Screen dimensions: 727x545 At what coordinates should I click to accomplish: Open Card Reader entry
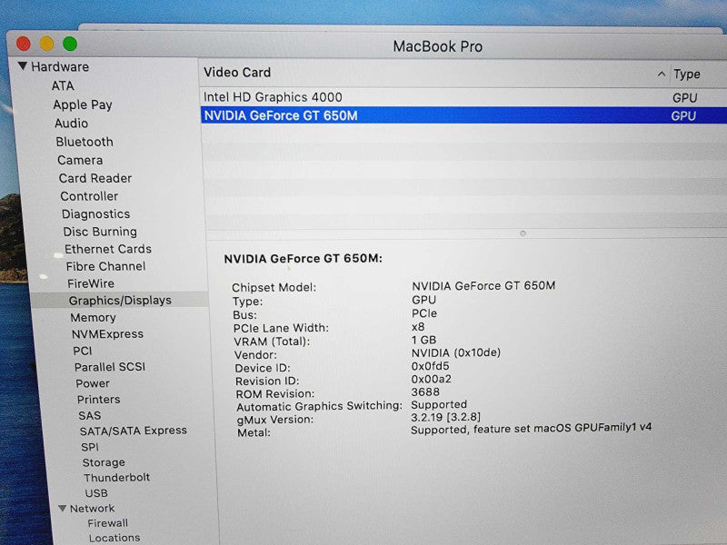click(x=95, y=178)
